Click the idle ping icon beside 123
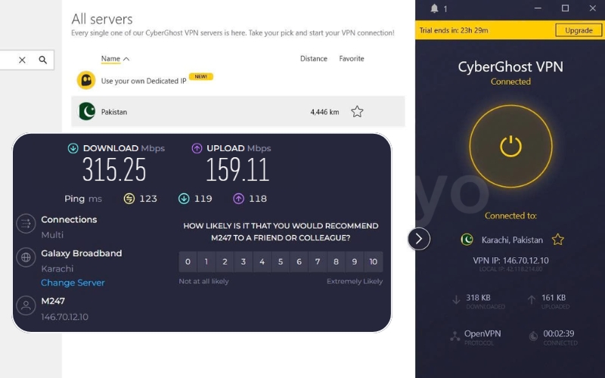 click(129, 199)
